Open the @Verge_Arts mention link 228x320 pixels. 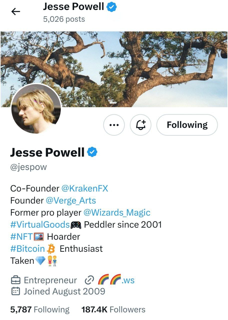pyautogui.click(x=71, y=200)
